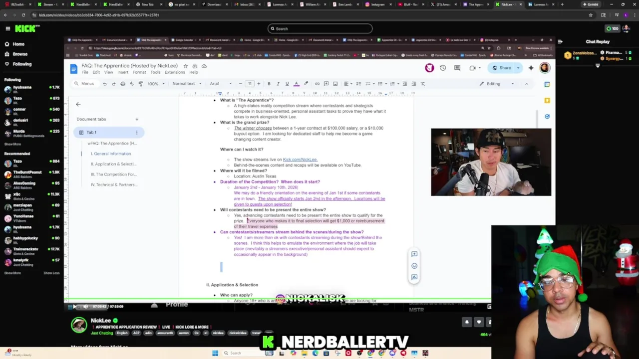The height and width of the screenshot is (359, 639).
Task: Collapse the Docs toolbar with chevron
Action: click(x=526, y=84)
